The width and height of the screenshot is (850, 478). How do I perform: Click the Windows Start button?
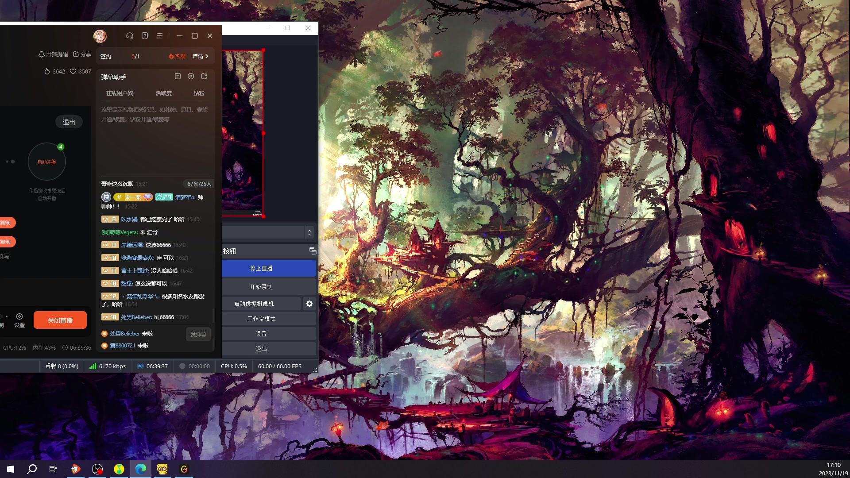[x=11, y=469]
